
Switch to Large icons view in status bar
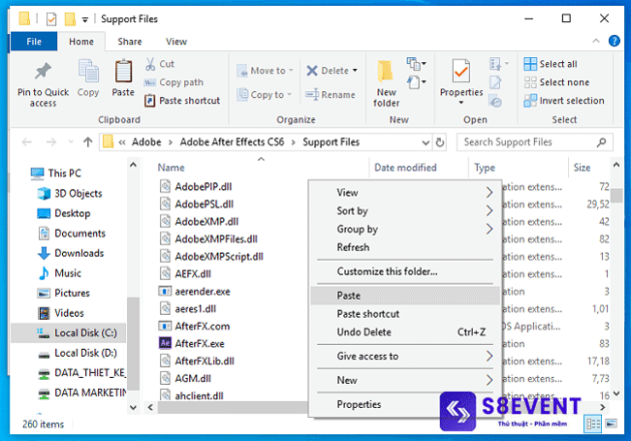click(x=611, y=424)
